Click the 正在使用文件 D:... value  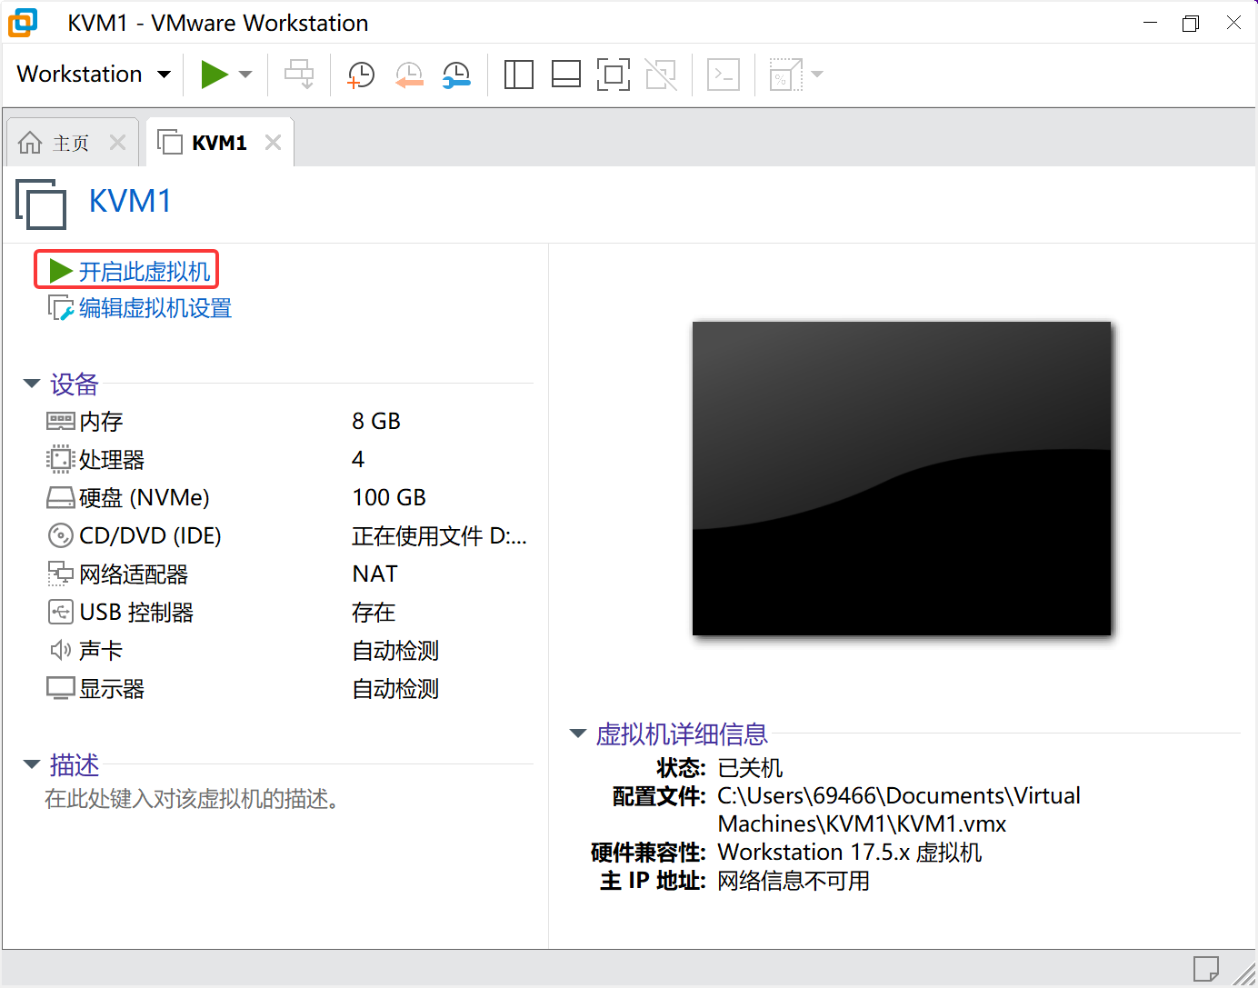click(x=440, y=536)
